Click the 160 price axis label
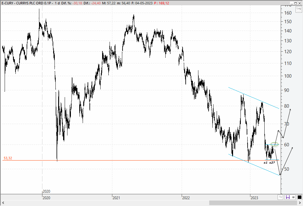Screen dimensions: 303x206 point(288,13)
